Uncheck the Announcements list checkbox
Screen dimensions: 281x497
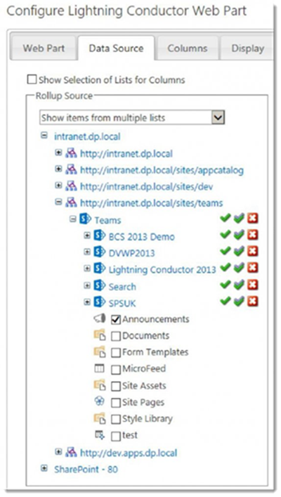coord(116,319)
